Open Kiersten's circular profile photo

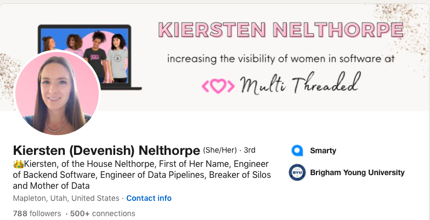pyautogui.click(x=57, y=93)
